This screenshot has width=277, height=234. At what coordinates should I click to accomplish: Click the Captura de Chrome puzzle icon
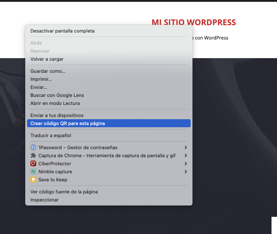(x=33, y=155)
